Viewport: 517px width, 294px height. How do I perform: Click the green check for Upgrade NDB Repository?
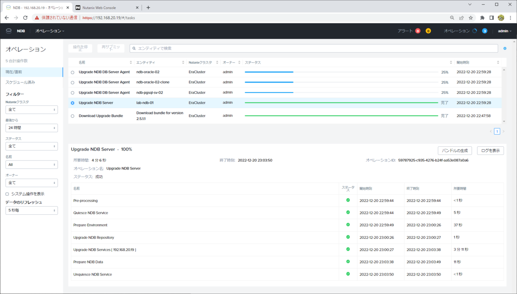pos(348,237)
